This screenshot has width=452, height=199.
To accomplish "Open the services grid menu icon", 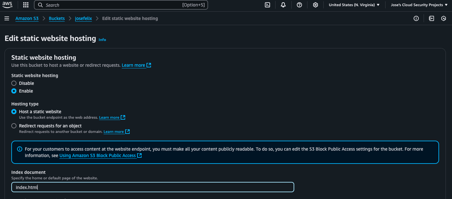I will pos(26,5).
